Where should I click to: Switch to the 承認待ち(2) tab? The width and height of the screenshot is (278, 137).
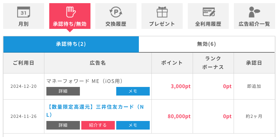71,44
